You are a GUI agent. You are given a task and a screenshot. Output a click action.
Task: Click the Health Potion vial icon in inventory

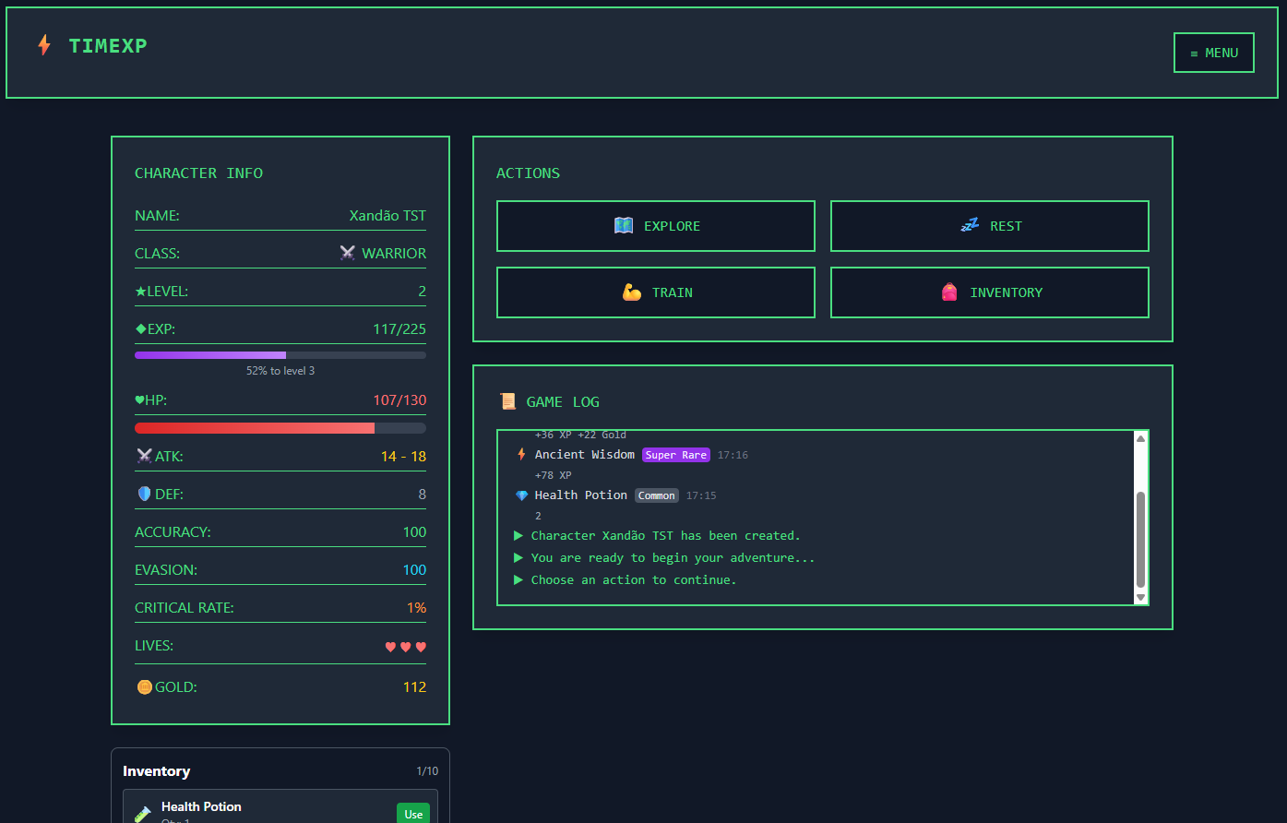[143, 813]
